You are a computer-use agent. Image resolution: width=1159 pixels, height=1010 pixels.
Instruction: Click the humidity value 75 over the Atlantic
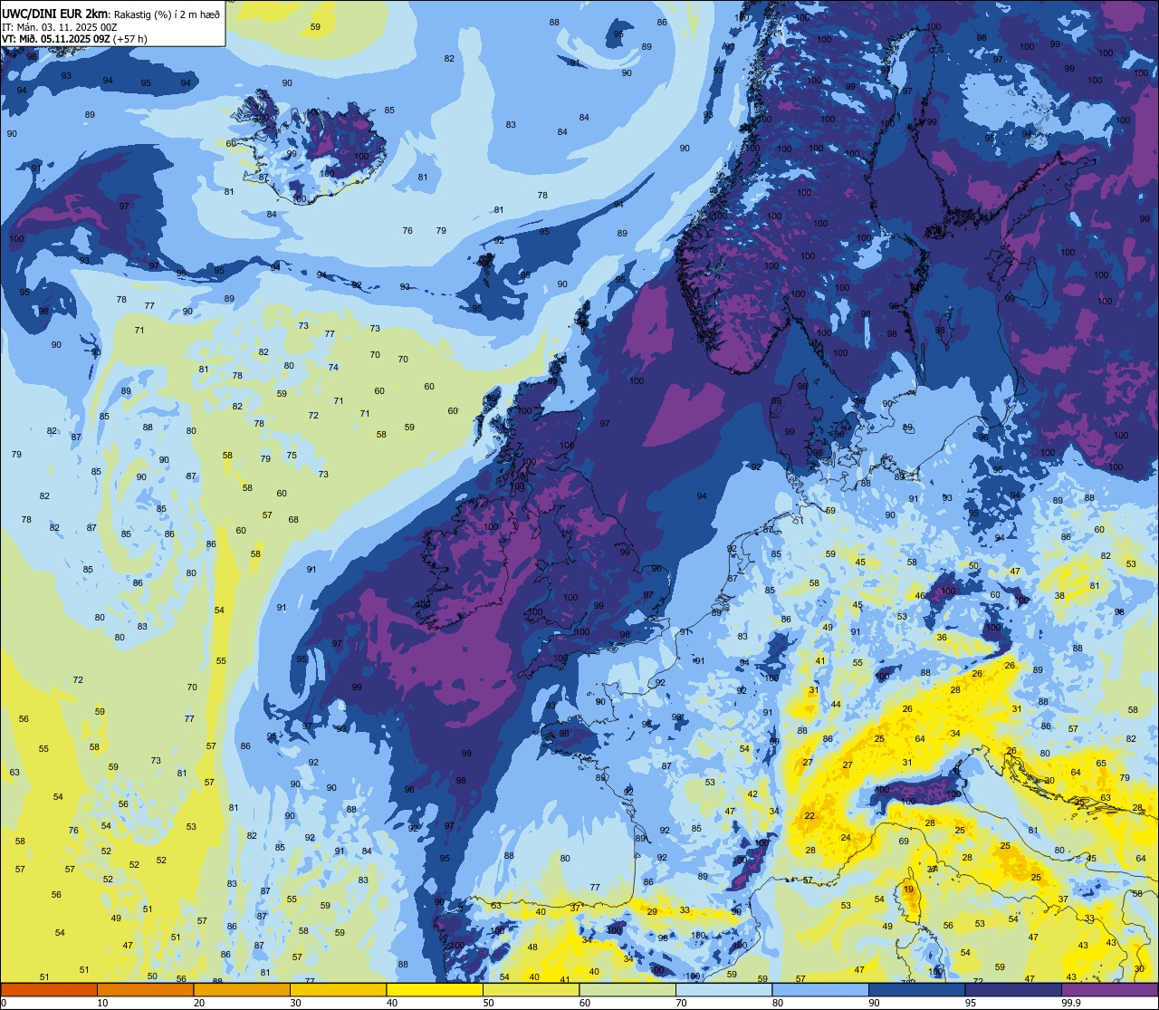292,456
